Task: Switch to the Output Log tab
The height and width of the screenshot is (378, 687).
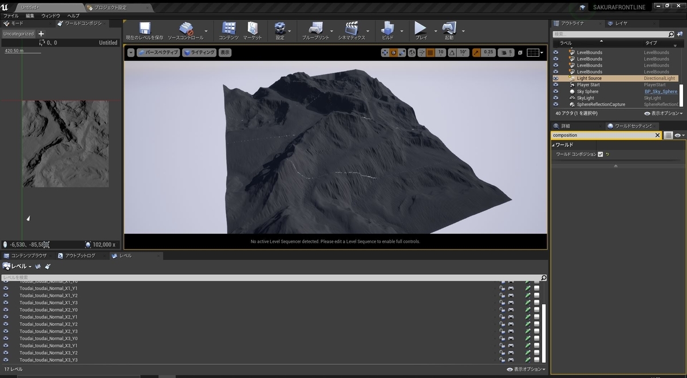Action: [x=80, y=255]
